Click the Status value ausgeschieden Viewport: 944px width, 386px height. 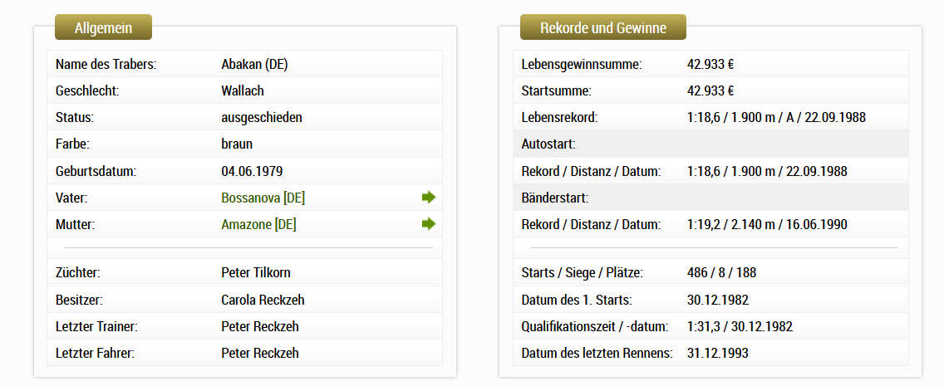click(262, 118)
